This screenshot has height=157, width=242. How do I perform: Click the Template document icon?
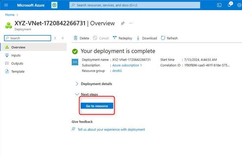tap(7, 71)
